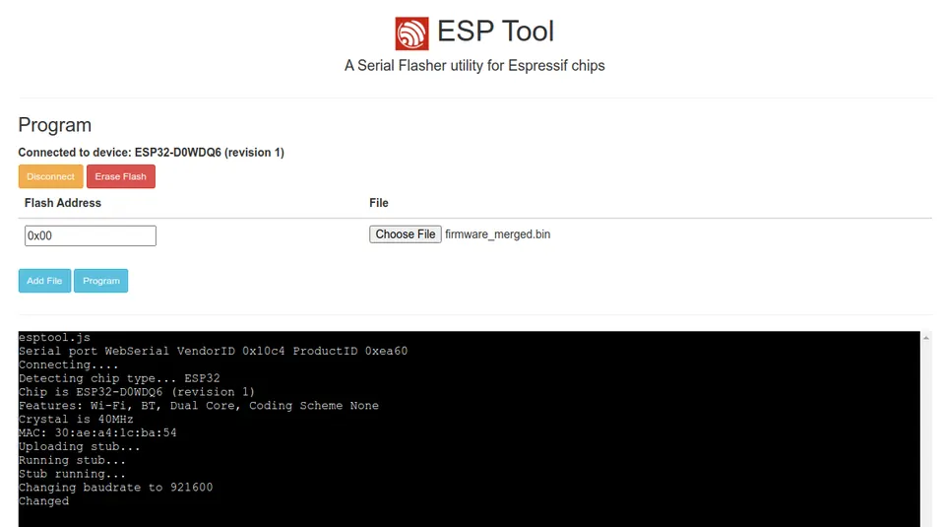Image resolution: width=945 pixels, height=527 pixels.
Task: Click the Espressif logo icon
Action: [411, 33]
